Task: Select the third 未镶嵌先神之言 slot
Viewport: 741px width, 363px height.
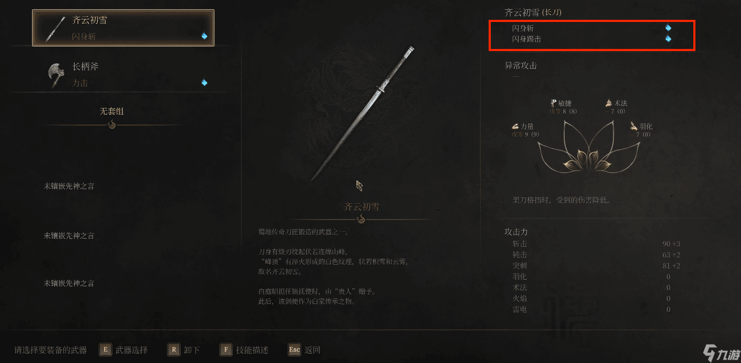Action: click(69, 283)
